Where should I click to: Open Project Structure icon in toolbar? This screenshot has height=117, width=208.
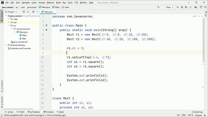[x=196, y=7]
